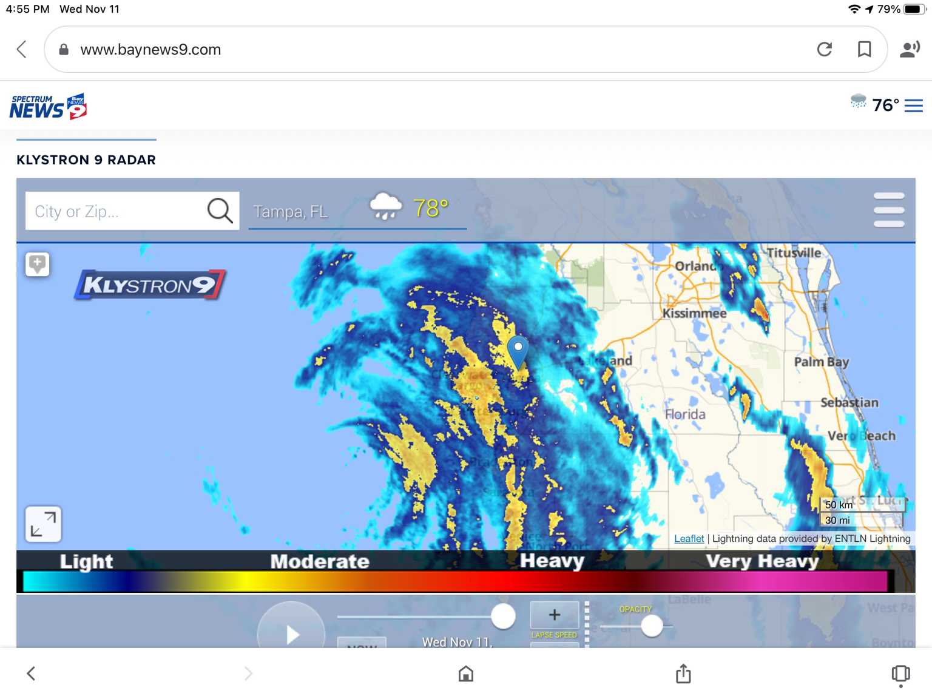Viewport: 932px width, 699px height.
Task: Tap the browser back button in bottom bar
Action: pyautogui.click(x=31, y=674)
